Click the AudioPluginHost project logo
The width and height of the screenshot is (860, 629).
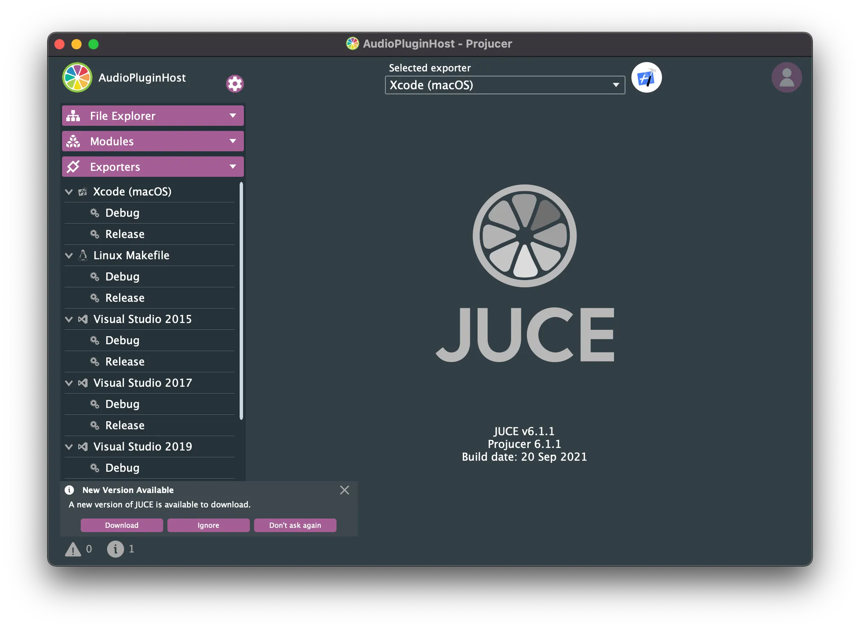77,77
